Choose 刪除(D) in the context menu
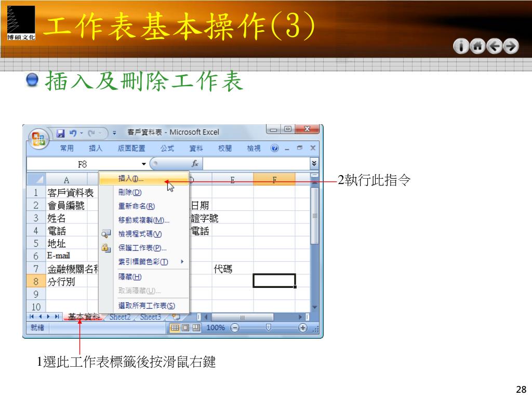 144,192
